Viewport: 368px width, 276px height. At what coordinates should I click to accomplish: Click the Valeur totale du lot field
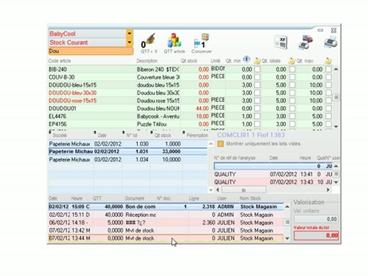[316, 235]
